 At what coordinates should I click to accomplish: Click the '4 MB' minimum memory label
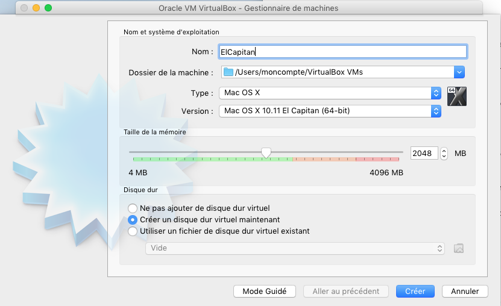click(x=137, y=173)
